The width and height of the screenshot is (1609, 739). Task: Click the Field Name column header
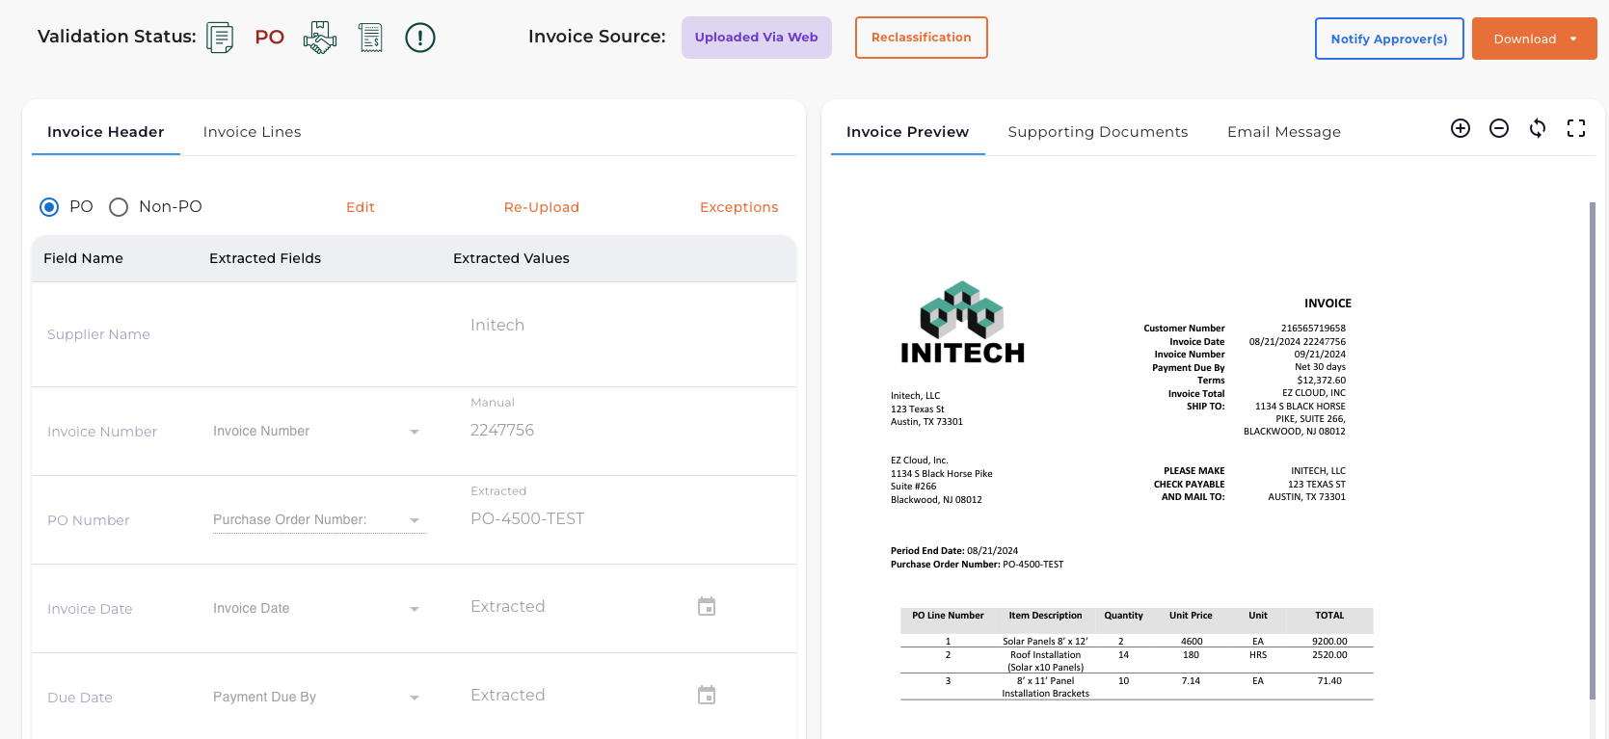(83, 258)
